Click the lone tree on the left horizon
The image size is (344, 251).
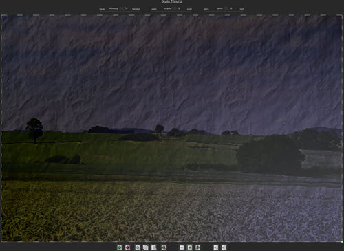tap(34, 130)
